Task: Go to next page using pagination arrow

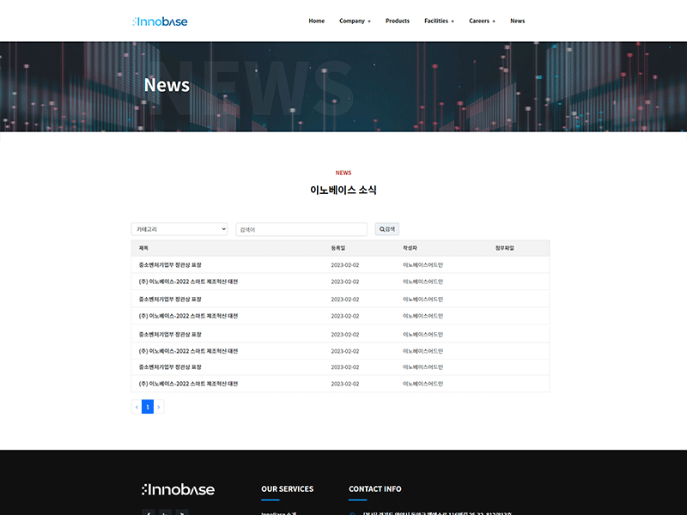Action: point(159,407)
